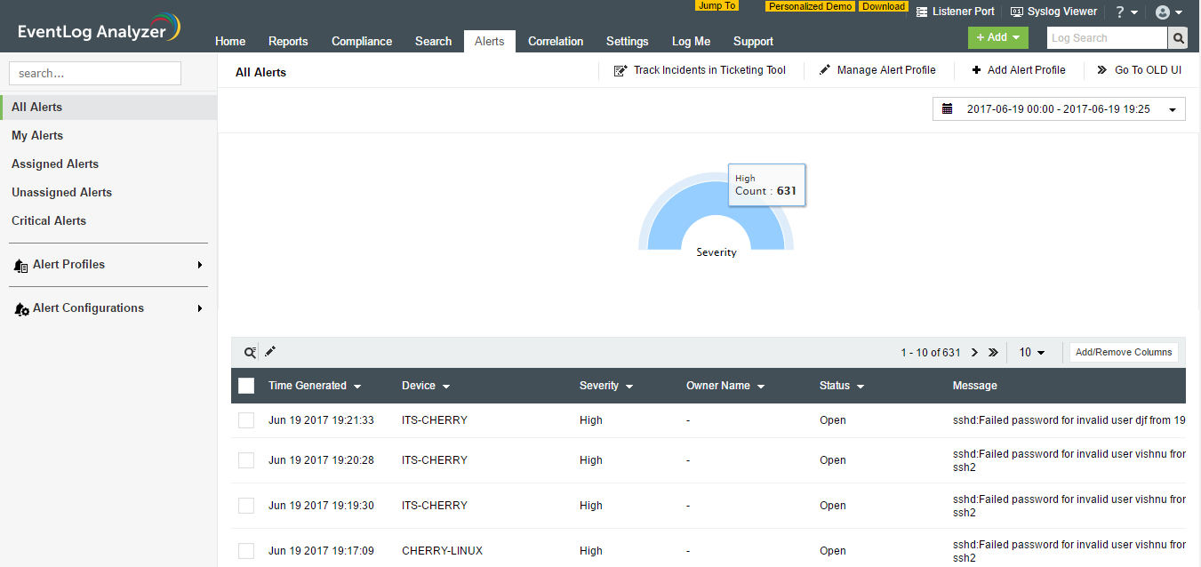Open Track Incidents in Ticketing Tool

[701, 70]
